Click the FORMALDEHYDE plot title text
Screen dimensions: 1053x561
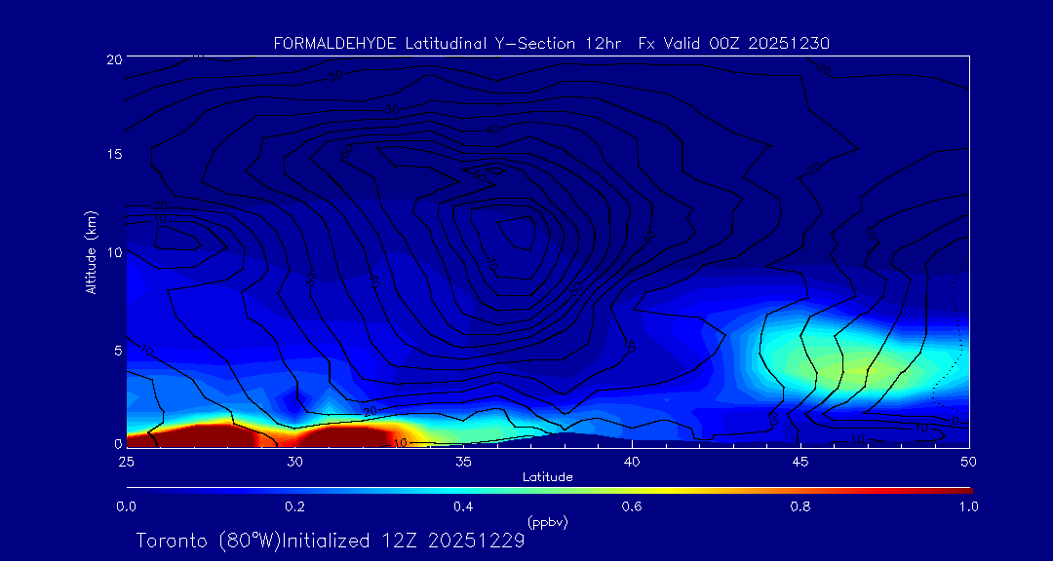(551, 43)
